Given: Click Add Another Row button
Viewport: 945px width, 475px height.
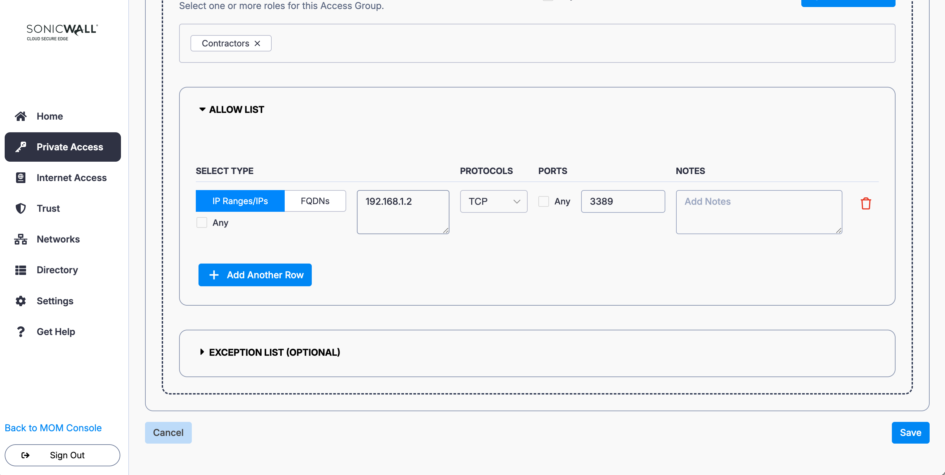Looking at the screenshot, I should point(255,275).
